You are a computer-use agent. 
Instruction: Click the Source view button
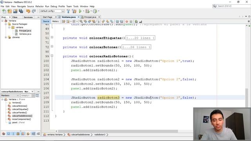pos(46,22)
